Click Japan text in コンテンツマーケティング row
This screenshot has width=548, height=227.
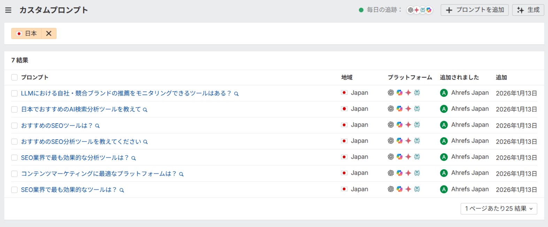pyautogui.click(x=360, y=173)
